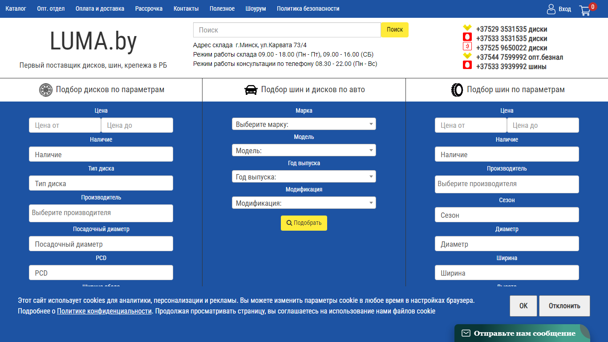Click the Адрес склада г.Минск, ул.Карвата 73/4 text
This screenshot has height=342, width=608.
250,45
